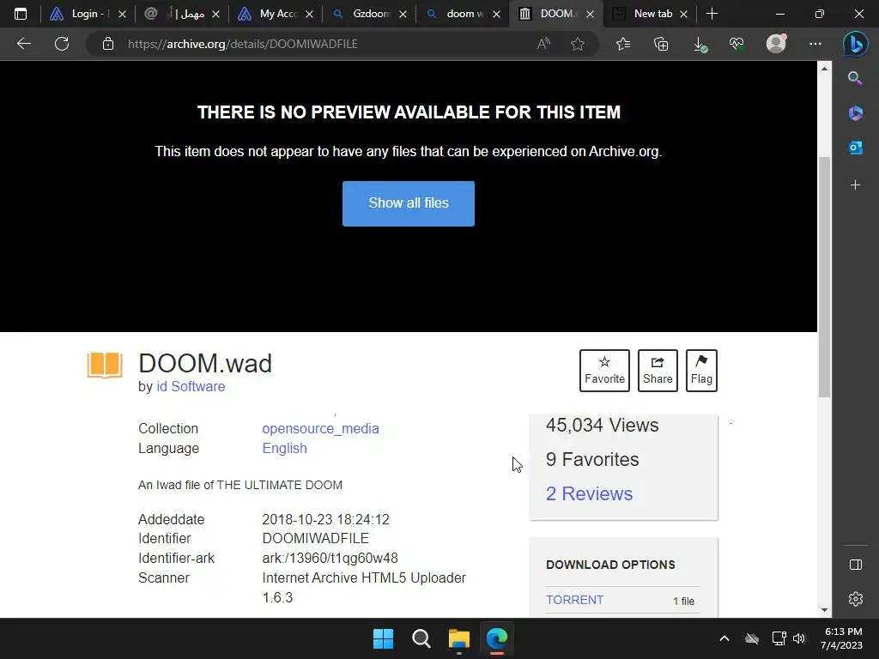The height and width of the screenshot is (659, 879).
Task: Open the Windows Start menu
Action: tap(384, 638)
